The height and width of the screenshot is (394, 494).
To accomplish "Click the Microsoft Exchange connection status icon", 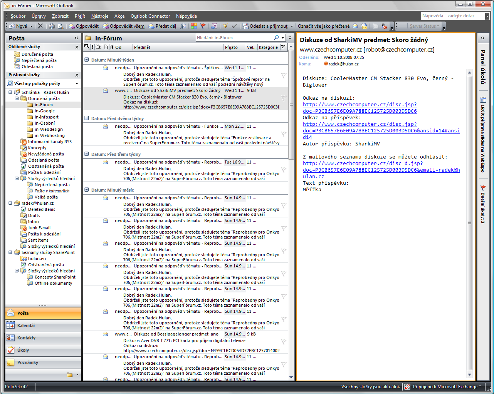I will (407, 387).
